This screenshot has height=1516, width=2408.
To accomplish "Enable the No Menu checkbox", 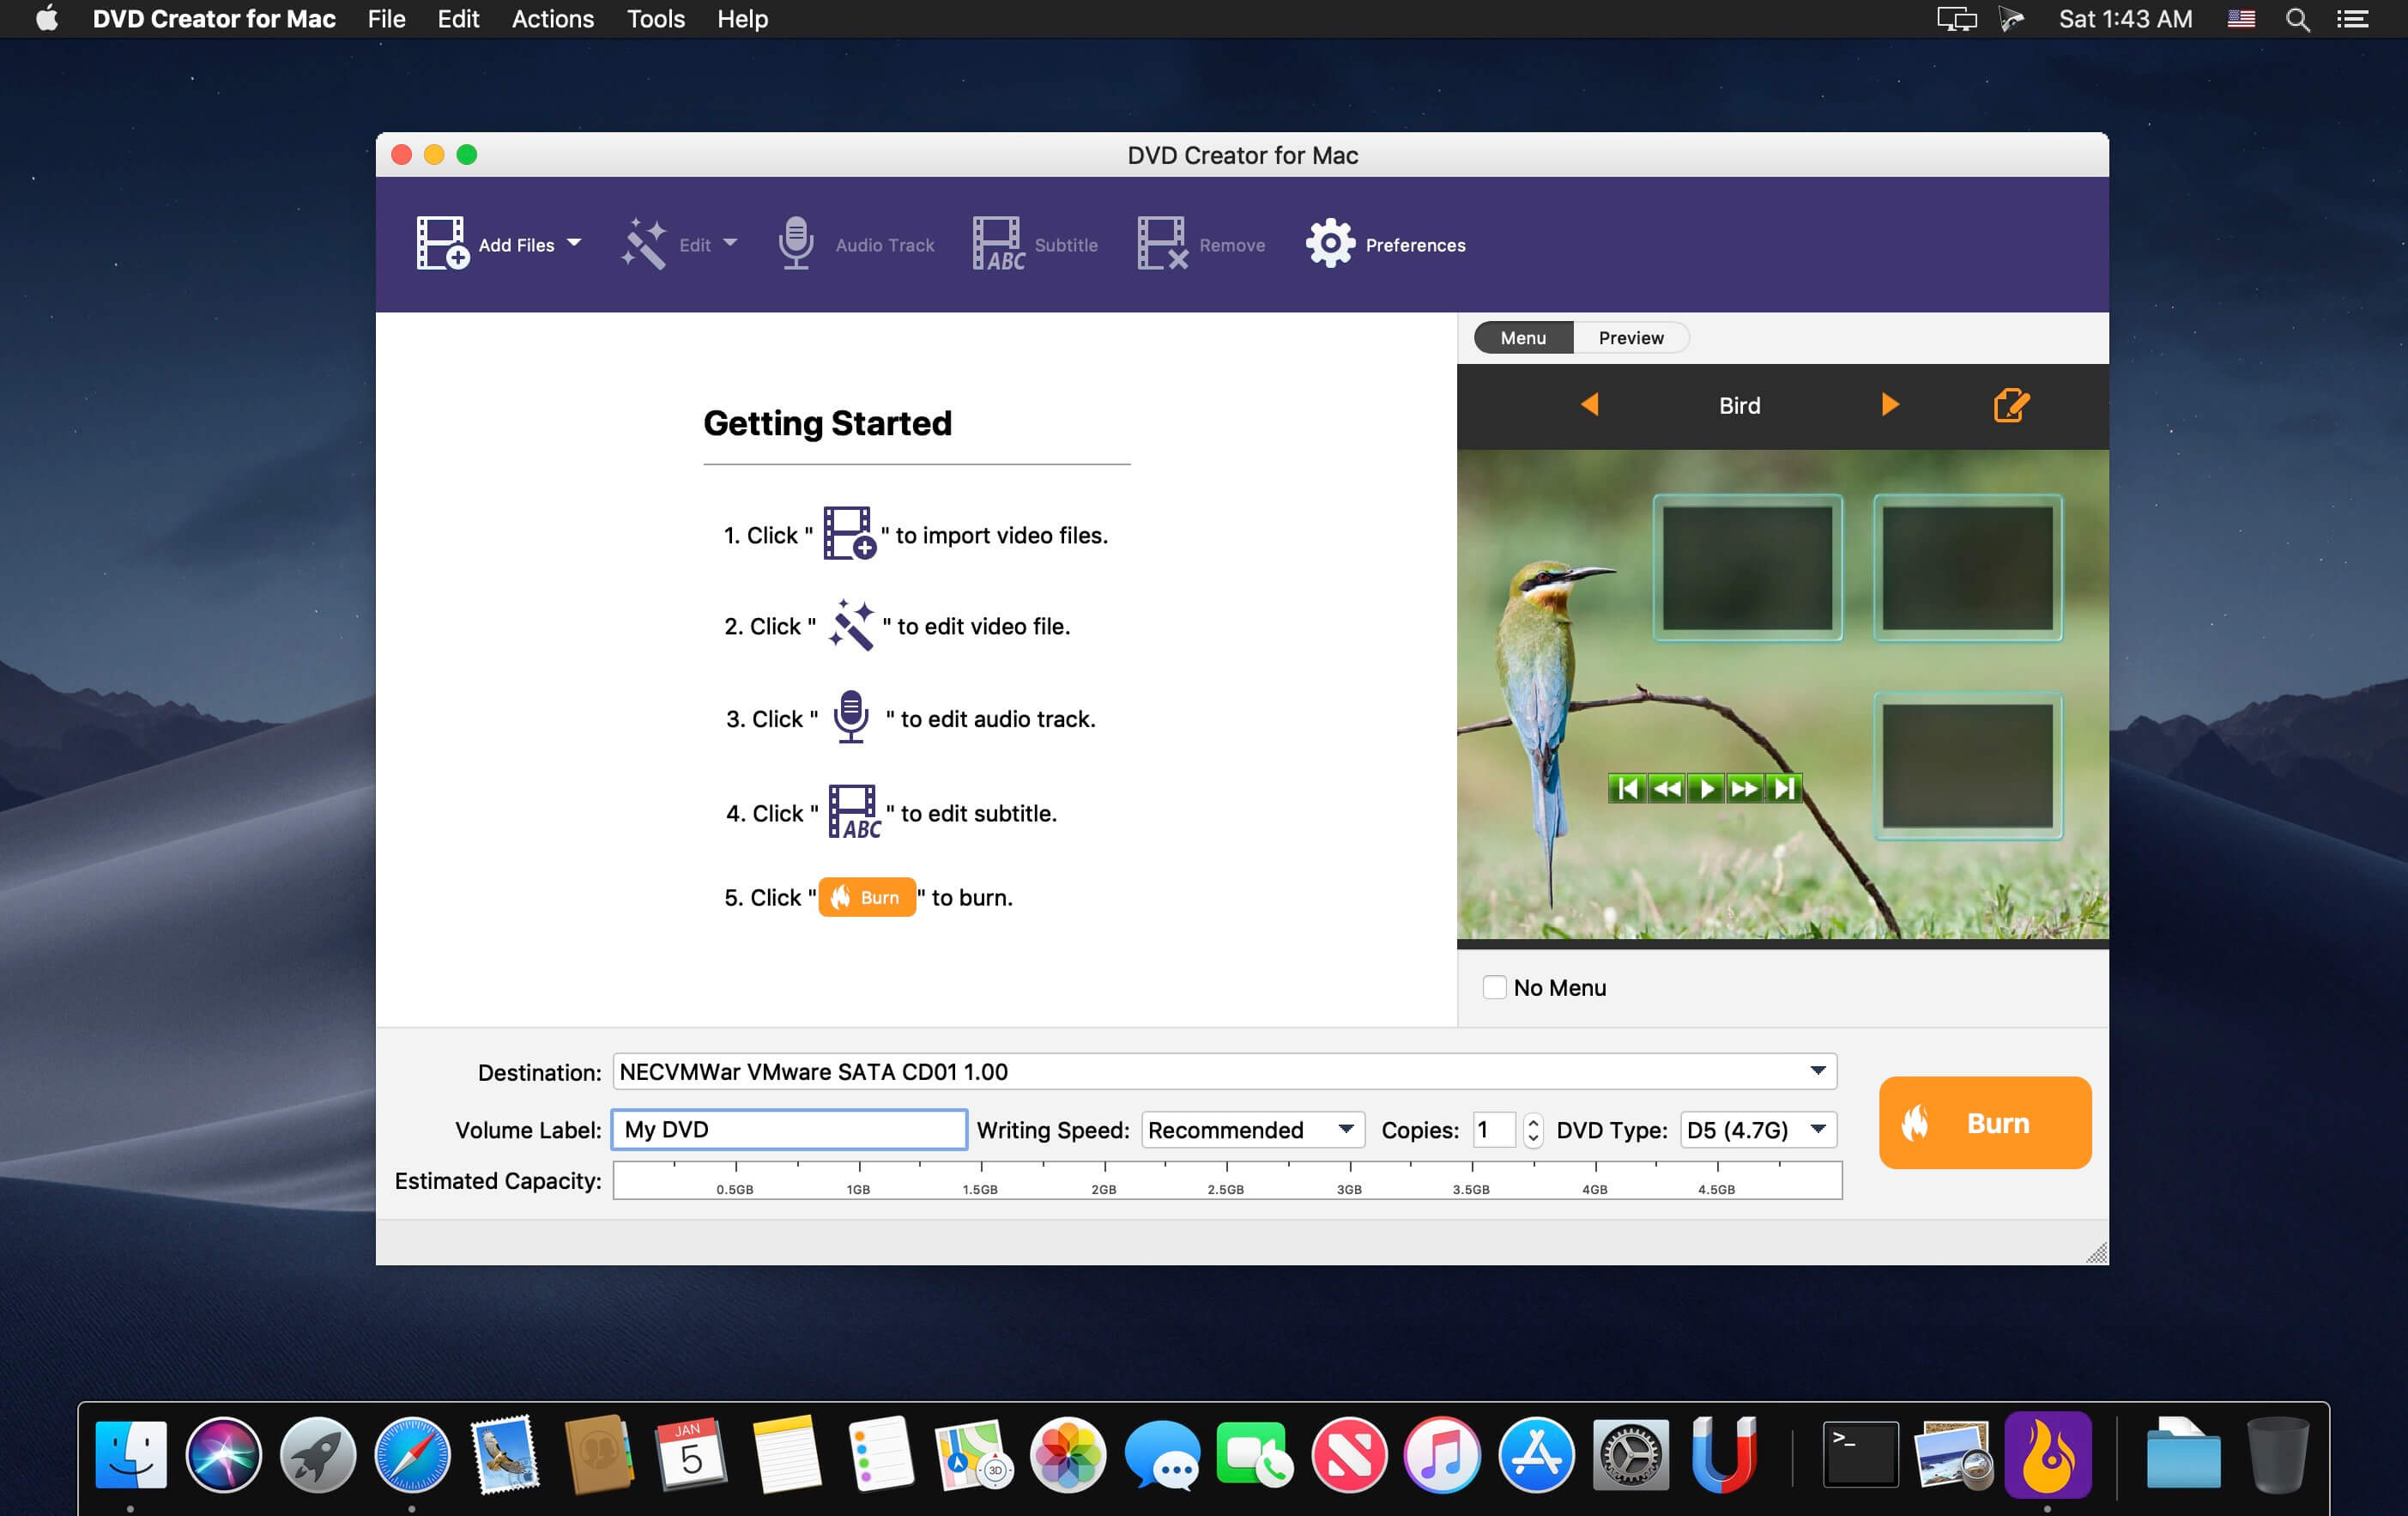I will click(1494, 987).
